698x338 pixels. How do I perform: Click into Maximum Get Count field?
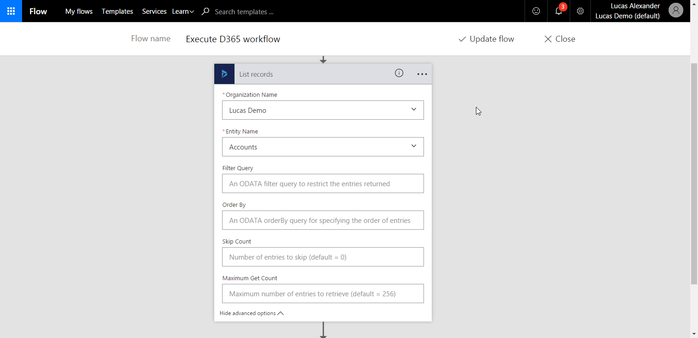click(x=323, y=294)
